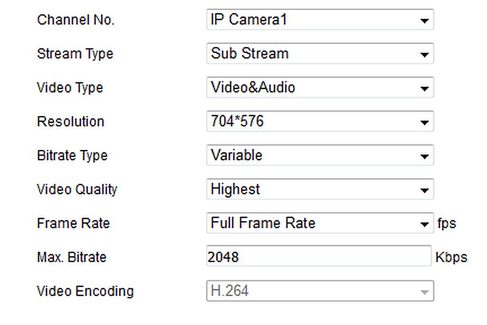This screenshot has height=325, width=487.
Task: Click the arrow icon next to Highest
Action: tap(424, 190)
